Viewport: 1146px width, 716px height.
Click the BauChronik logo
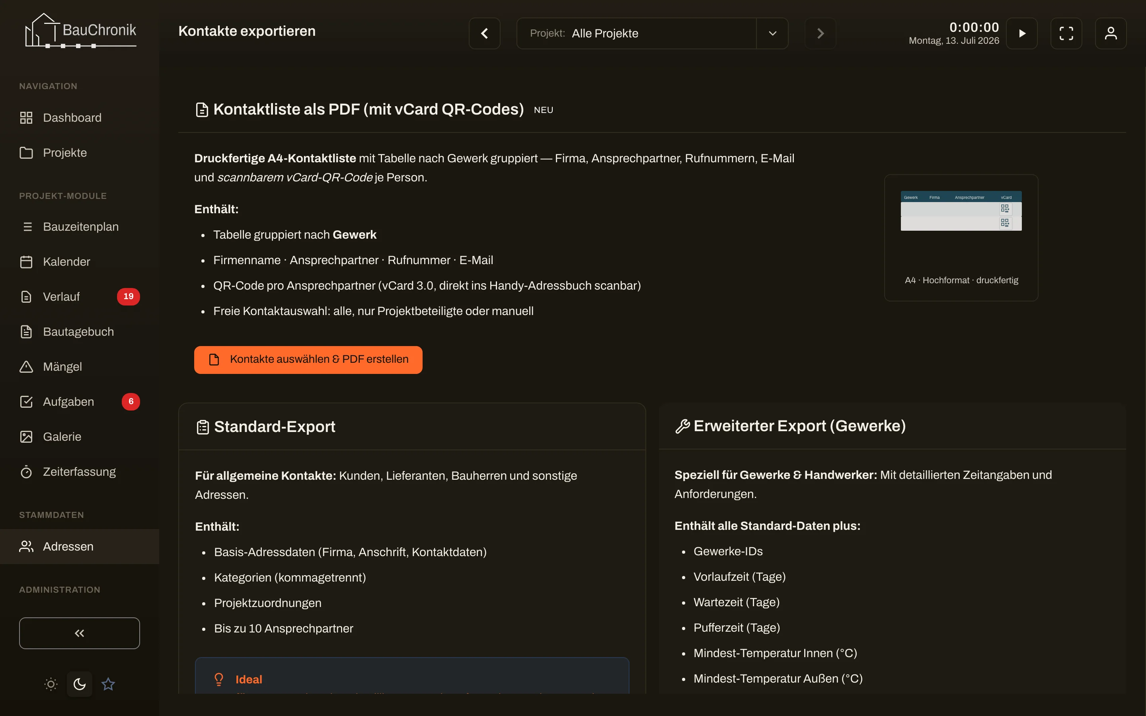point(80,31)
